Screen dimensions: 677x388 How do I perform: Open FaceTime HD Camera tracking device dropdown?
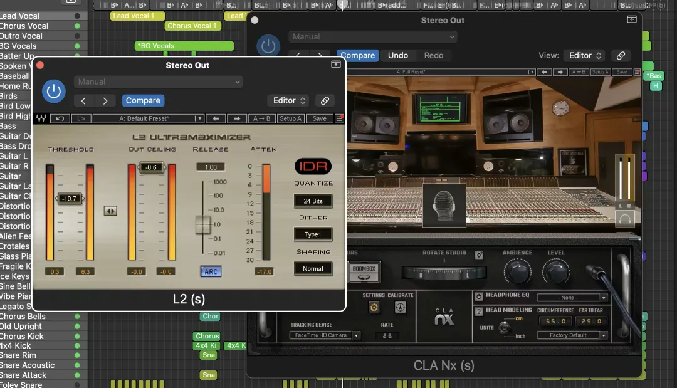click(x=325, y=335)
